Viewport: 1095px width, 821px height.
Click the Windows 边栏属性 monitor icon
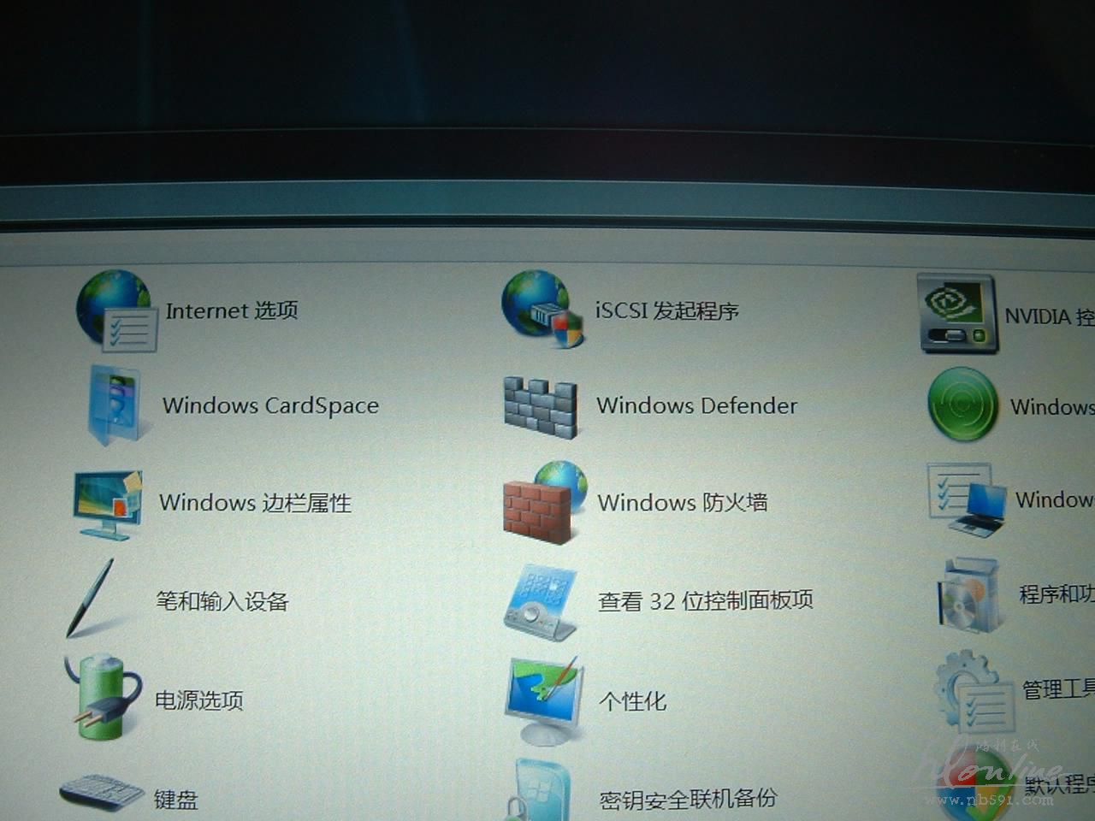(108, 505)
